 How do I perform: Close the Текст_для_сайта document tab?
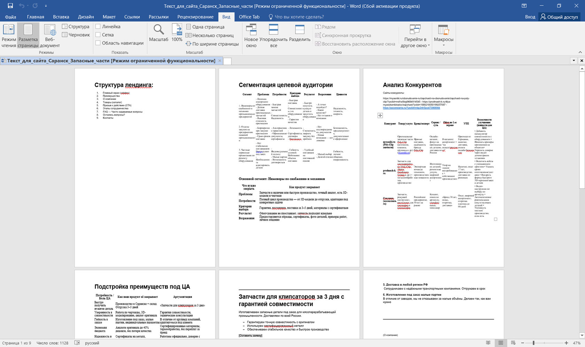point(220,61)
